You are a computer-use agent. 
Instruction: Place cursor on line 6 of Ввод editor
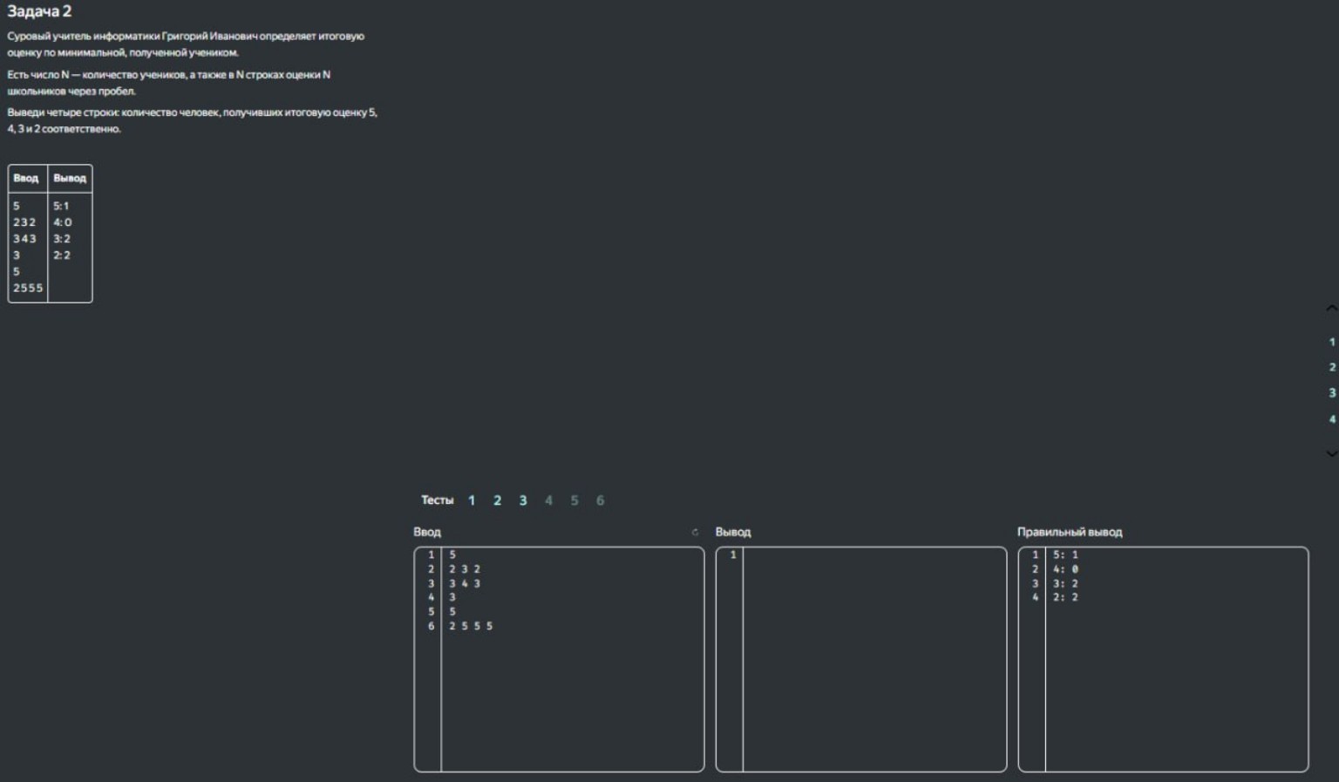(523, 626)
